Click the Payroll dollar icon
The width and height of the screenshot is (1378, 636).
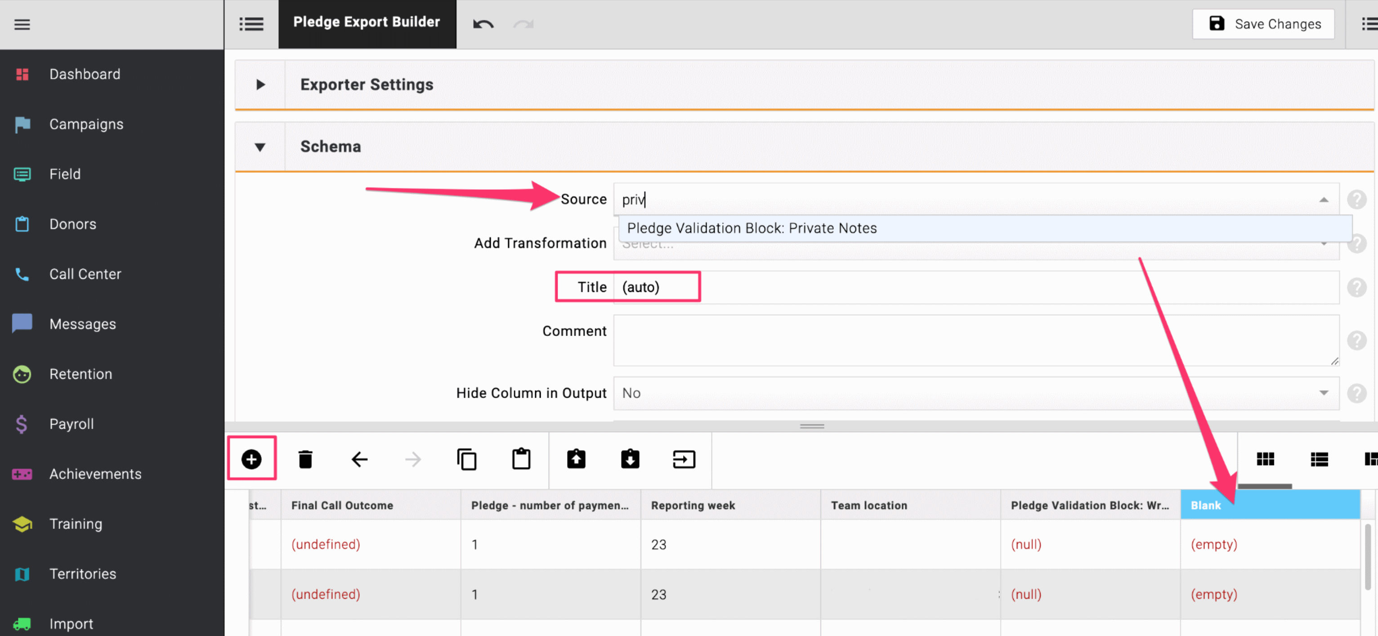point(22,424)
